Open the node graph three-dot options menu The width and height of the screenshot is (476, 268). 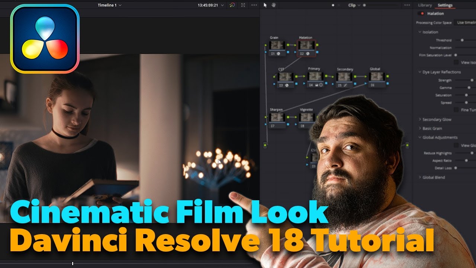point(407,5)
